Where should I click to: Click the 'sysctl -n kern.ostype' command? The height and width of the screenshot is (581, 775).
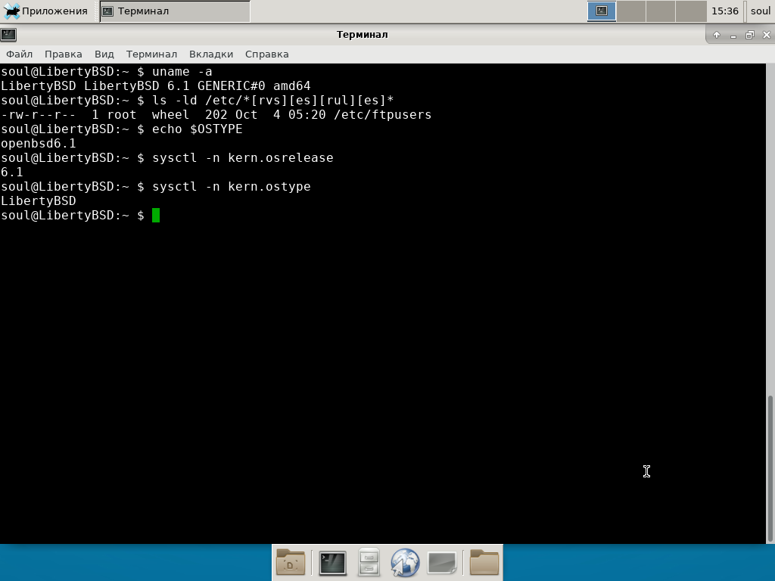(x=232, y=186)
